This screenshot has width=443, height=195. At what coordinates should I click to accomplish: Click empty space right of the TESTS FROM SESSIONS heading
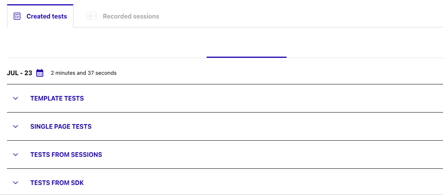[270, 155]
